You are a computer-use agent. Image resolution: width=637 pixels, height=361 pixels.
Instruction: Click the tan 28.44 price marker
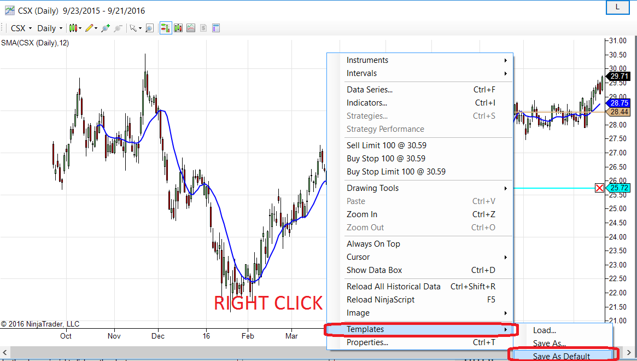pos(618,112)
